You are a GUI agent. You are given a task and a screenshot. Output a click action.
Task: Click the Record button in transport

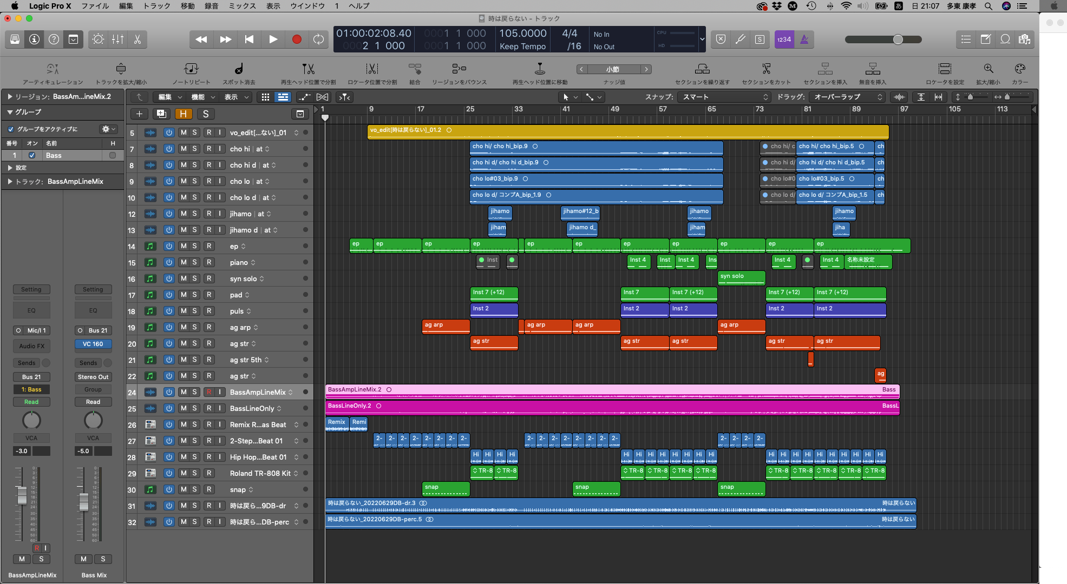point(297,39)
